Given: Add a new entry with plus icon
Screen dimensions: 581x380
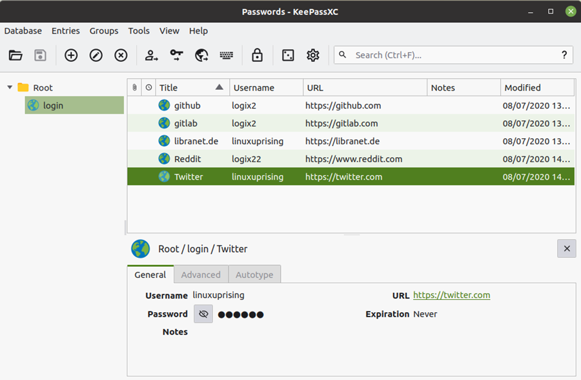Looking at the screenshot, I should click(71, 56).
